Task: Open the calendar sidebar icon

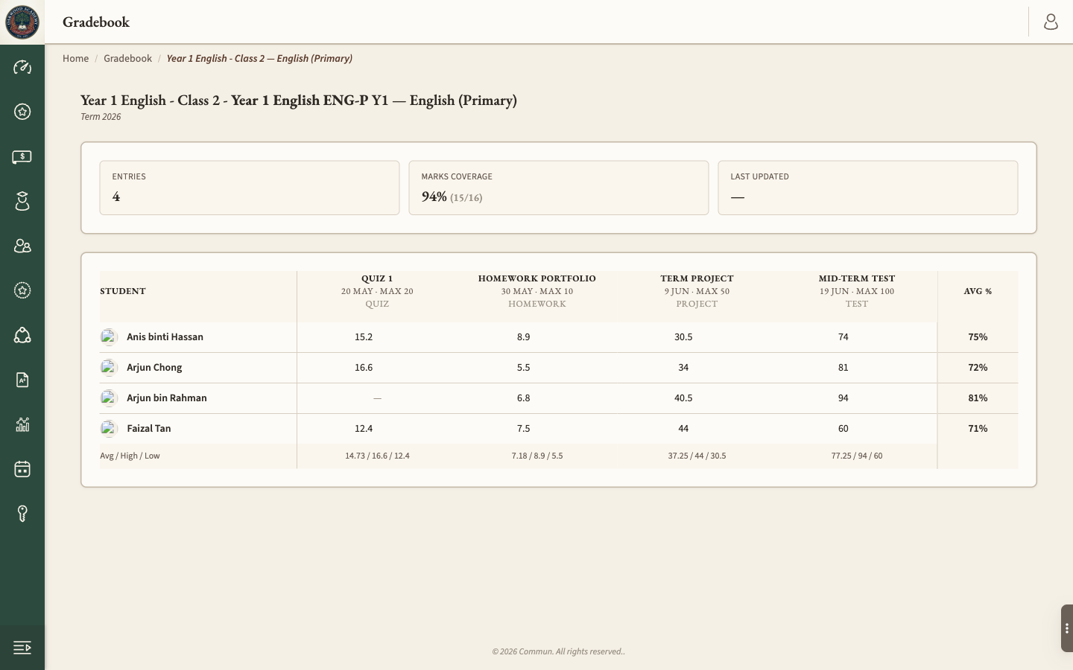Action: coord(22,469)
